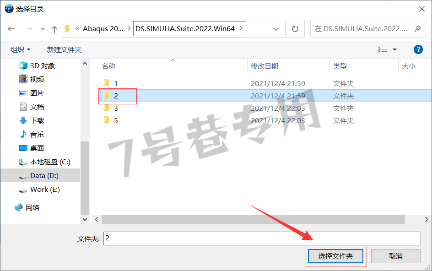This screenshot has width=432, height=271.
Task: Cancel the dialog with 取消
Action: 396,256
